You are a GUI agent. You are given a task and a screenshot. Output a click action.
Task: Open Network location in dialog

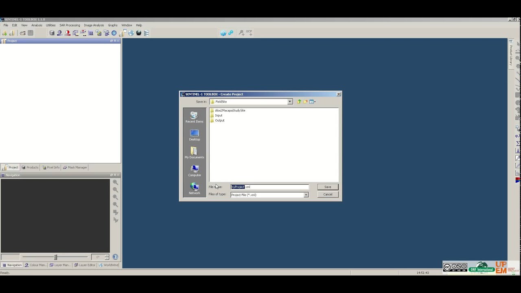point(194,189)
